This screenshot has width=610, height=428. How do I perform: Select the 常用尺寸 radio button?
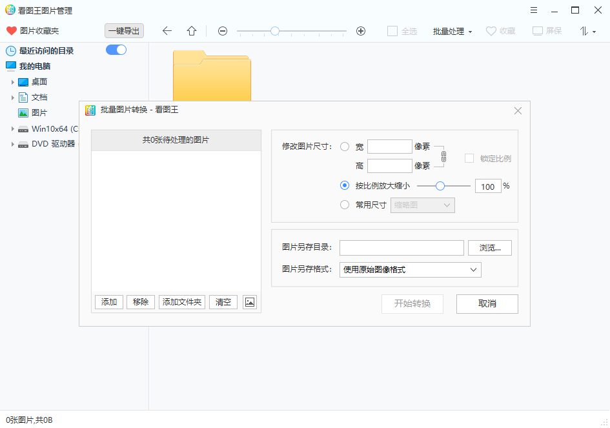[345, 205]
